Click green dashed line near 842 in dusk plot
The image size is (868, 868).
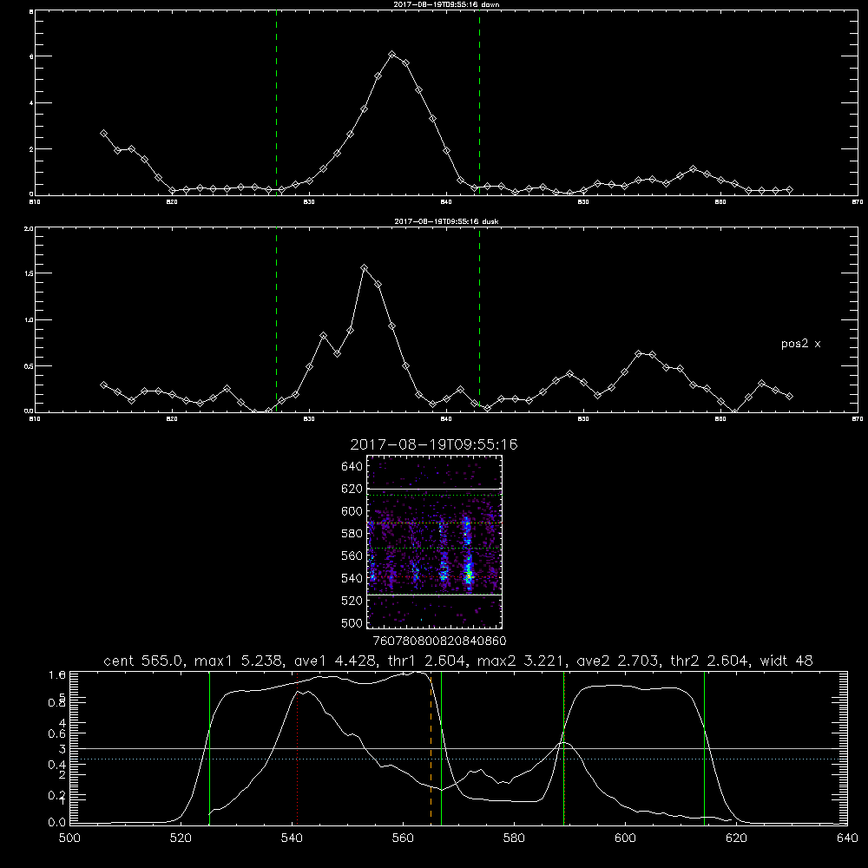tap(479, 320)
